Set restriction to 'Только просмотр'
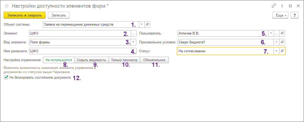This screenshot has height=122, width=304. pyautogui.click(x=124, y=60)
